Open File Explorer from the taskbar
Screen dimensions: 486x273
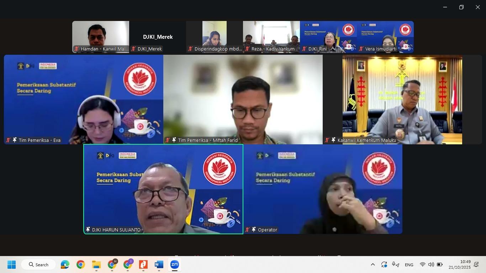click(96, 265)
